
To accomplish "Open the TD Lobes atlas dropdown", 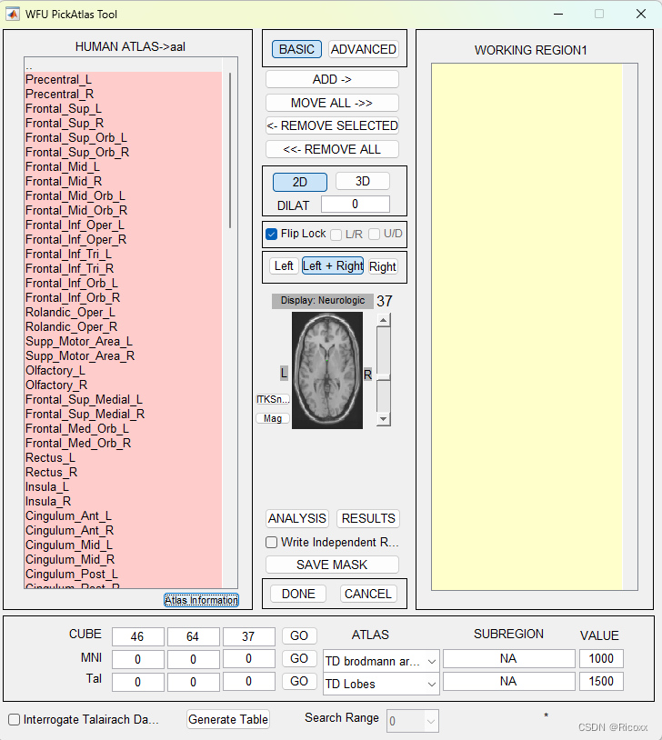I will (381, 684).
